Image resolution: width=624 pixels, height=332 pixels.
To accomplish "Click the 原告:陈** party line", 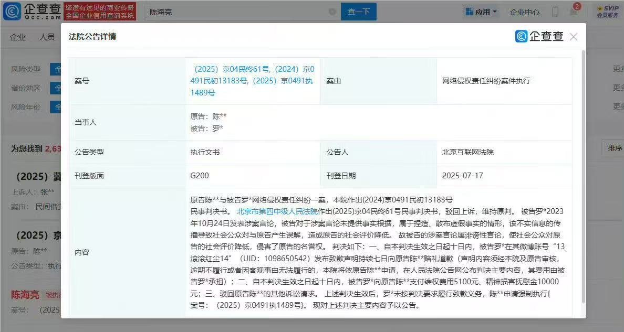I will (209, 116).
